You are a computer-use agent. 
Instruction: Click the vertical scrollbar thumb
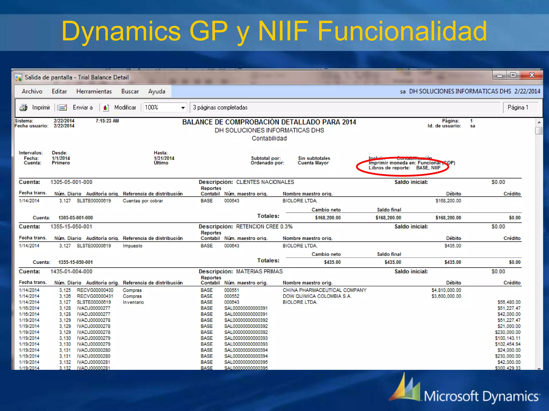point(539,131)
